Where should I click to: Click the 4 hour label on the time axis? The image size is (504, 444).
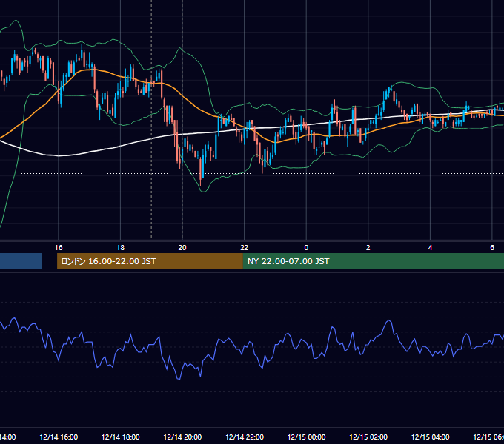430,248
